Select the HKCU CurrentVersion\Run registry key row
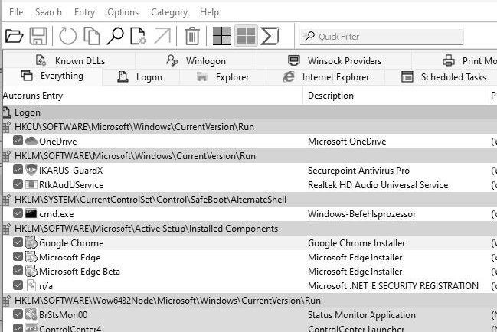Viewport: 497px width, 332px height. click(x=250, y=127)
